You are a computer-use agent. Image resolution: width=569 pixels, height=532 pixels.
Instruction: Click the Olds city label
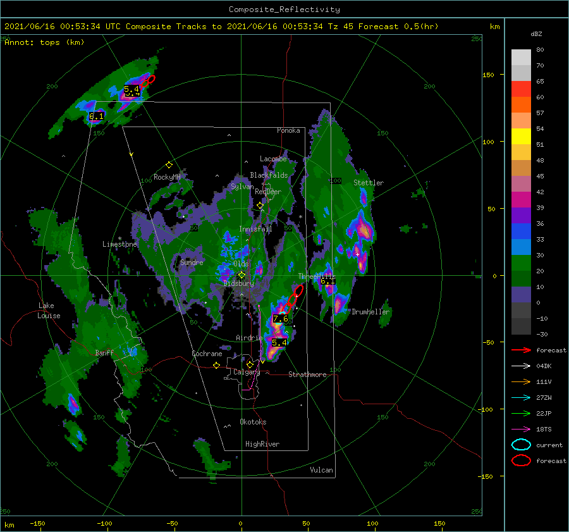tap(241, 264)
